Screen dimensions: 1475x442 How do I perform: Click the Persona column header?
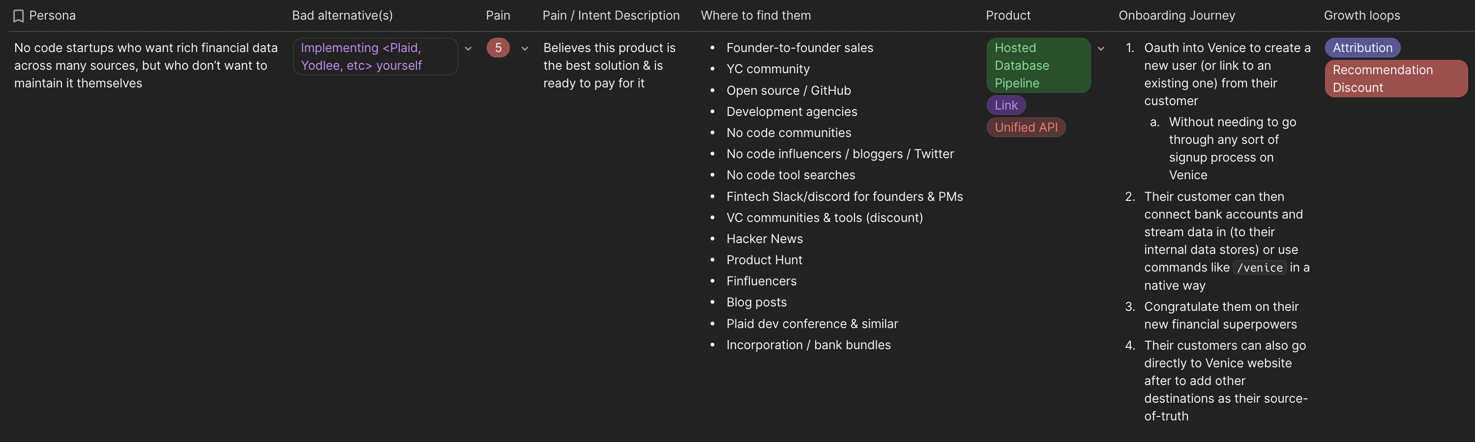click(x=53, y=15)
